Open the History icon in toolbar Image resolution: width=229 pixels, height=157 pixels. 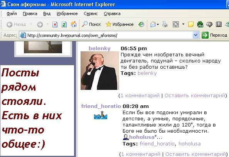pos(141,24)
